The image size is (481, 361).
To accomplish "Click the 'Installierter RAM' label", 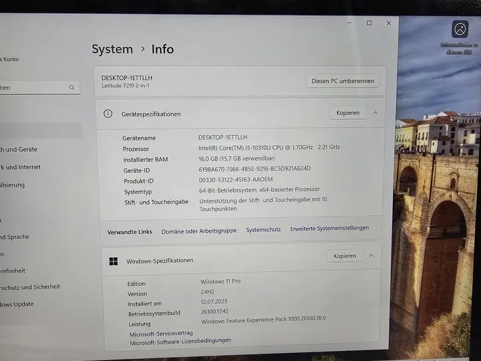I will click(x=146, y=160).
